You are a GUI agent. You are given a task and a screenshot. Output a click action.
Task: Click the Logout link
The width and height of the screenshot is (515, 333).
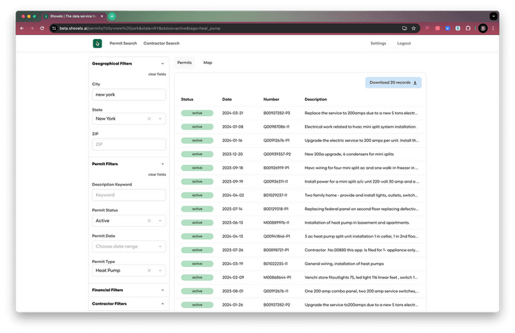(404, 43)
